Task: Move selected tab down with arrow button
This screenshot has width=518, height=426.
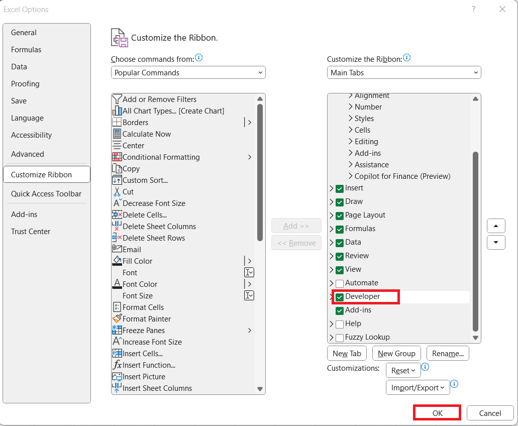Action: click(495, 243)
